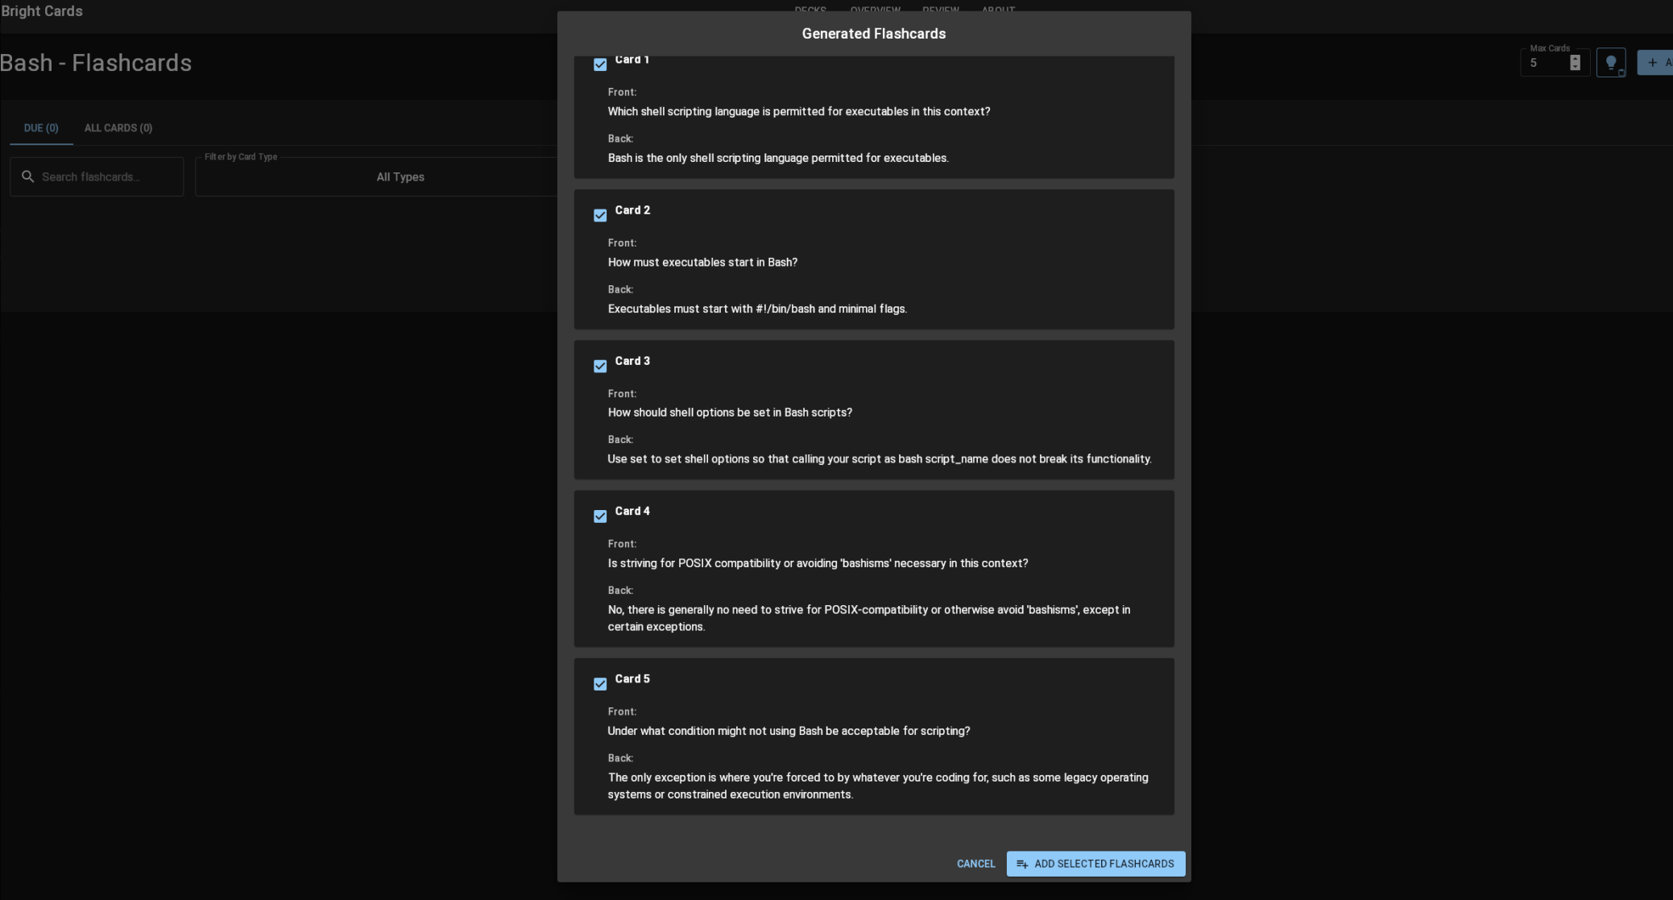Click the 'No, there is generally no need' answer
Image resolution: width=1673 pixels, height=900 pixels.
(869, 618)
